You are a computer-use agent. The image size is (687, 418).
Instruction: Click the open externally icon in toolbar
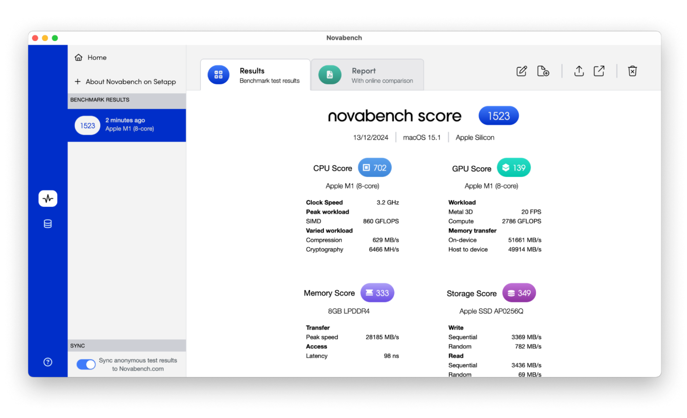(599, 71)
